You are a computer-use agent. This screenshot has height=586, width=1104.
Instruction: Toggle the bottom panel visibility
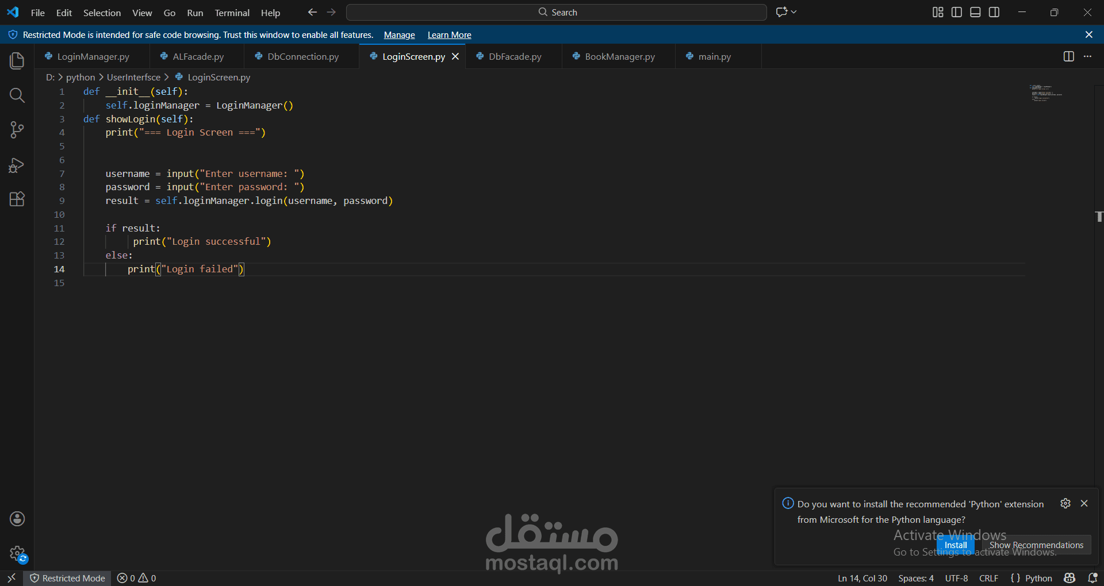(x=975, y=12)
